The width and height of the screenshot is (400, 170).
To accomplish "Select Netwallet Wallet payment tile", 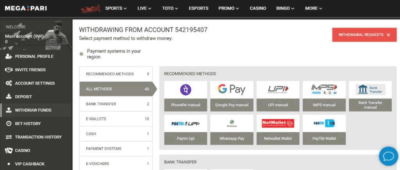I will coord(278,124).
